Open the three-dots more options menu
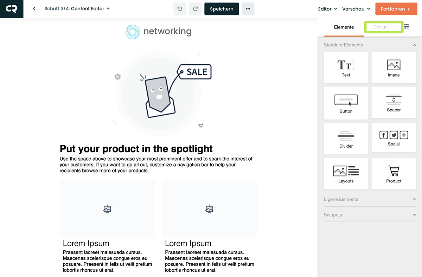 pos(248,9)
